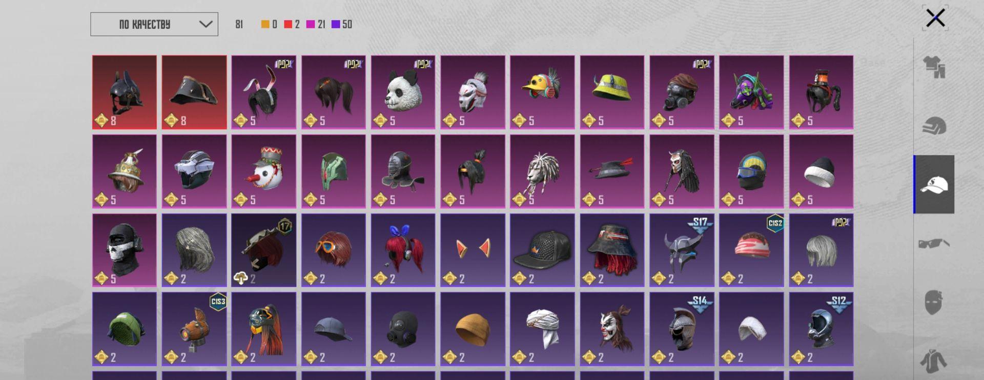Open the face mask category icon

(x=934, y=302)
